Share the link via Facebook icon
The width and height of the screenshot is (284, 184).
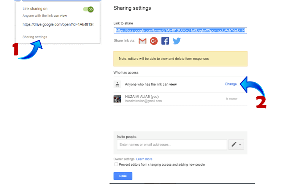coord(165,41)
